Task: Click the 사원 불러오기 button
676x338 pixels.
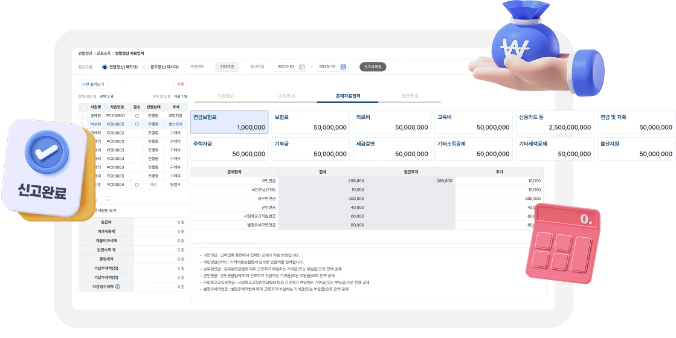Action: coord(93,84)
